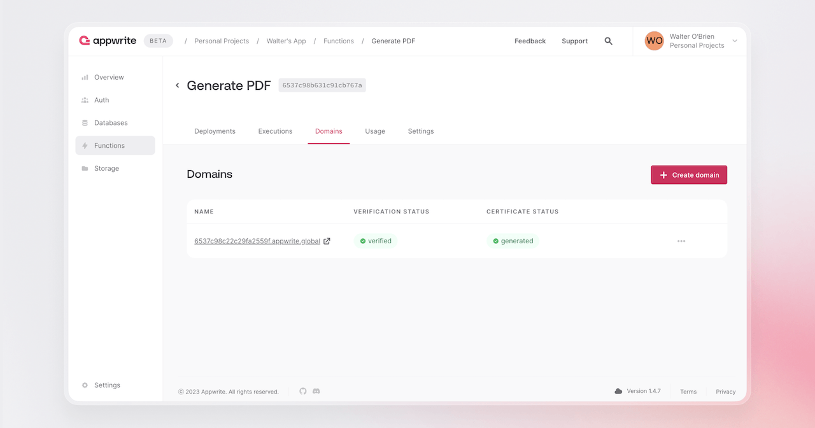Click the Appwrite logo
This screenshot has width=815, height=428.
[108, 41]
